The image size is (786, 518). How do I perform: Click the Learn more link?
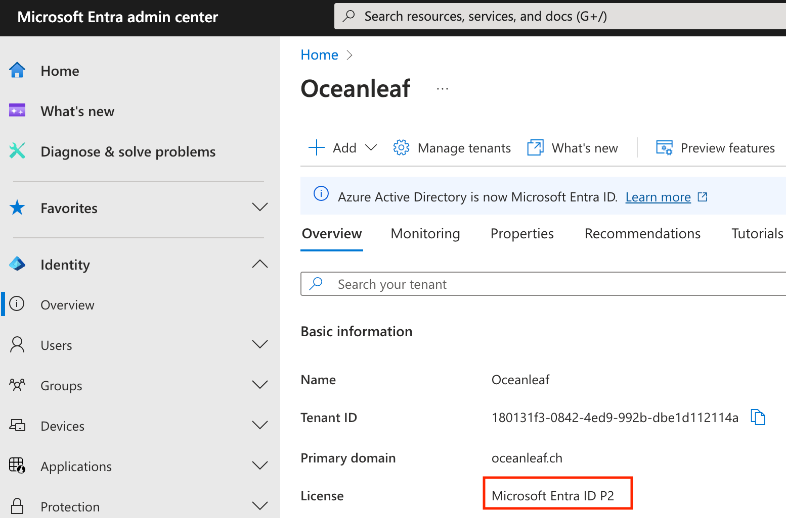click(x=658, y=196)
